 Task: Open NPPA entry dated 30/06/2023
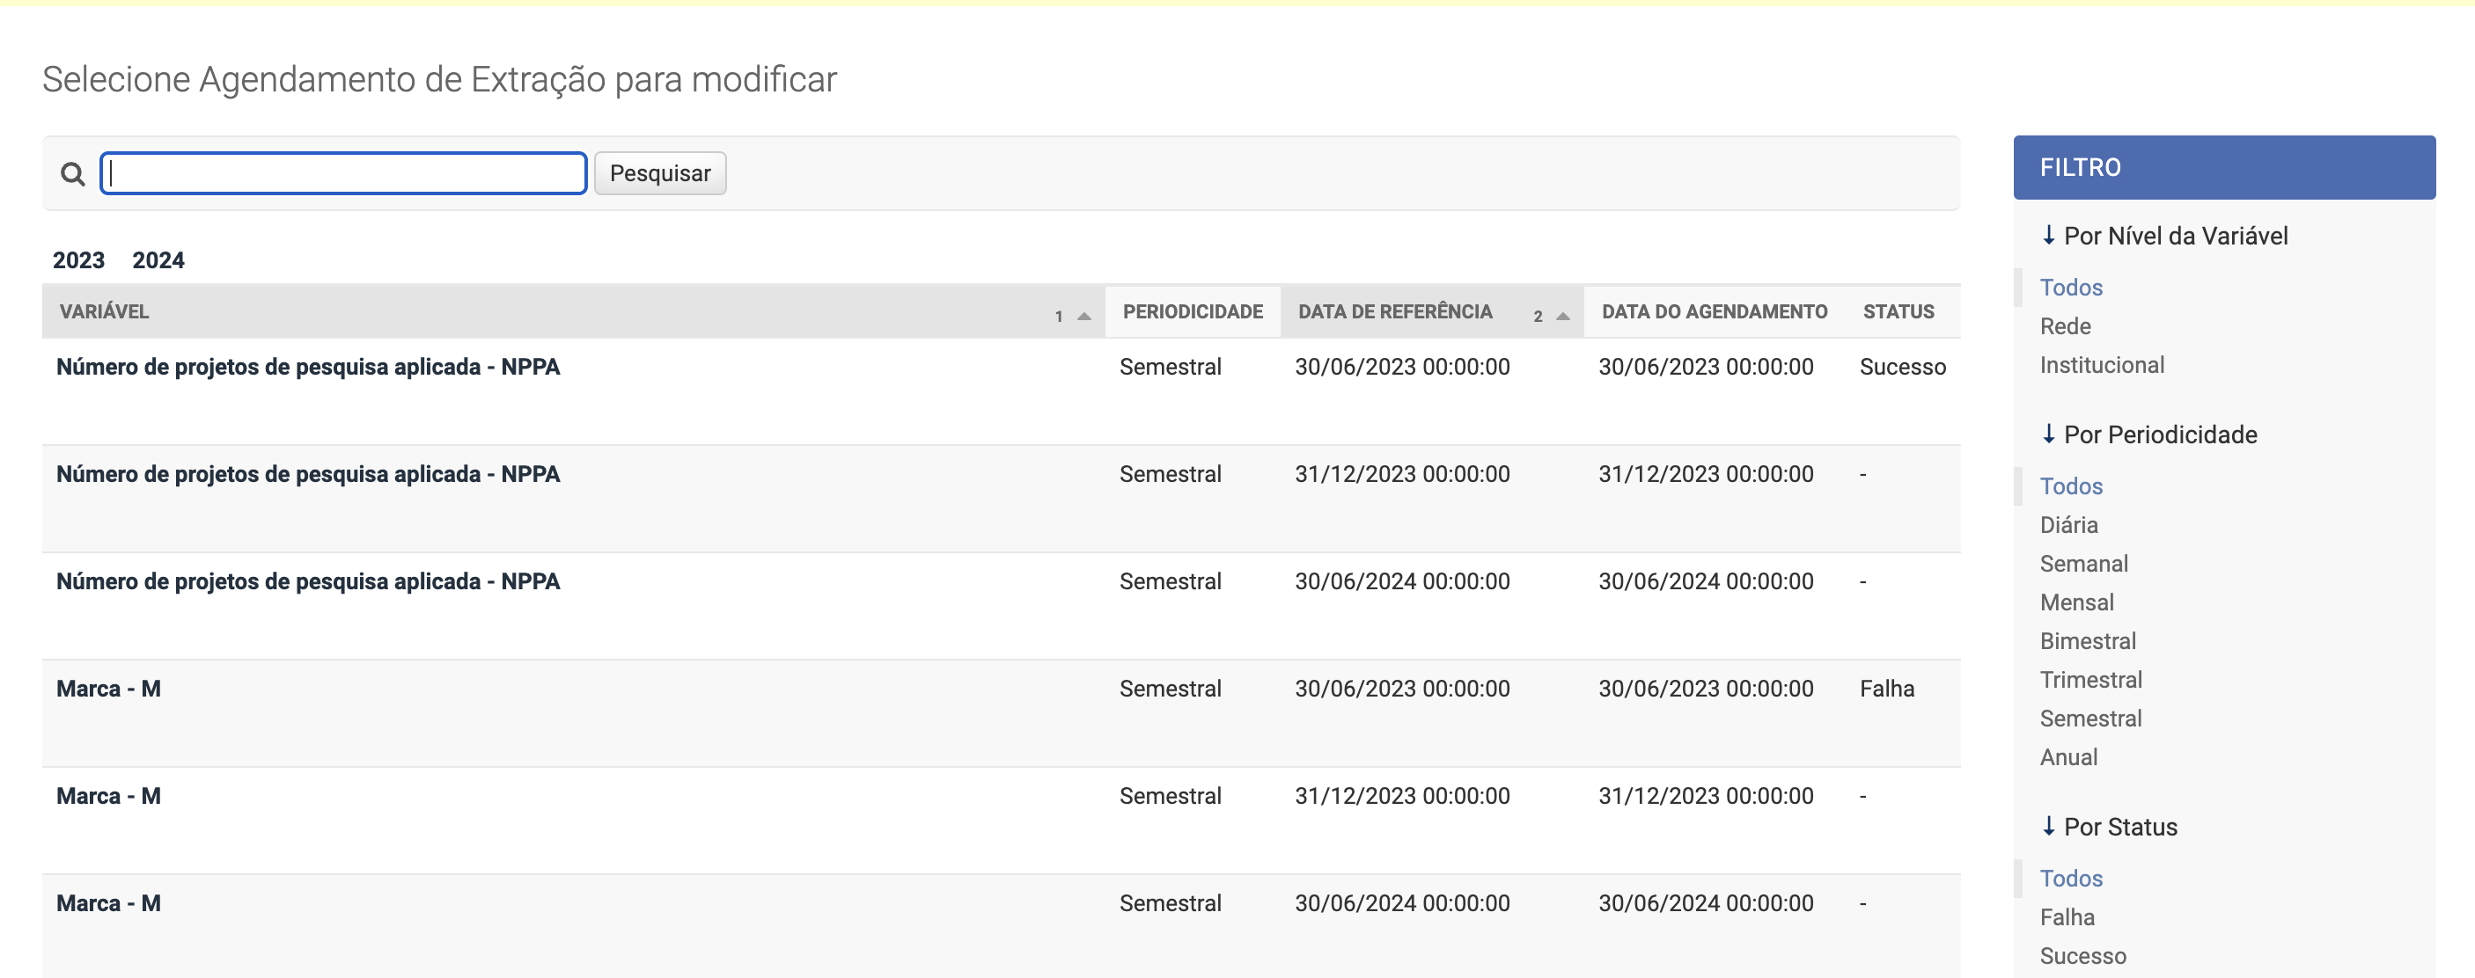(x=308, y=367)
